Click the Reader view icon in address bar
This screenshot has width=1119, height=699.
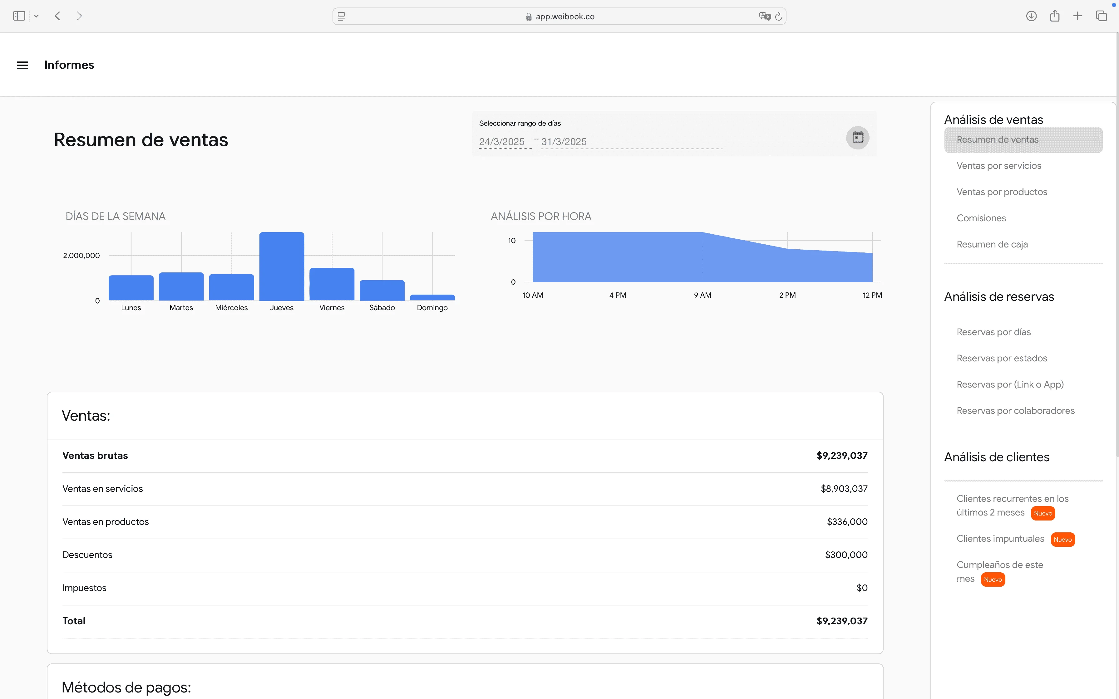[341, 16]
